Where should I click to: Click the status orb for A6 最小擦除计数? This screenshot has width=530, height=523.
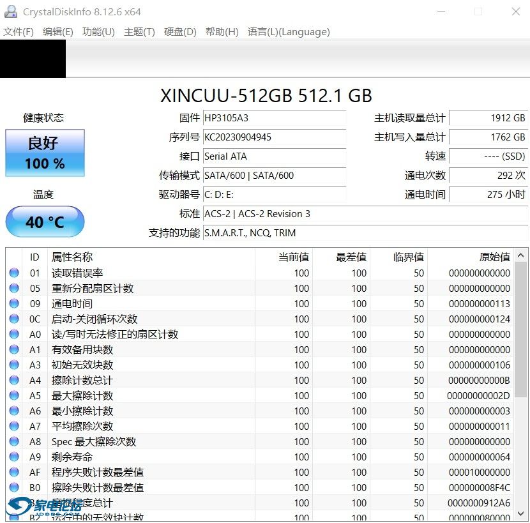[x=14, y=411]
